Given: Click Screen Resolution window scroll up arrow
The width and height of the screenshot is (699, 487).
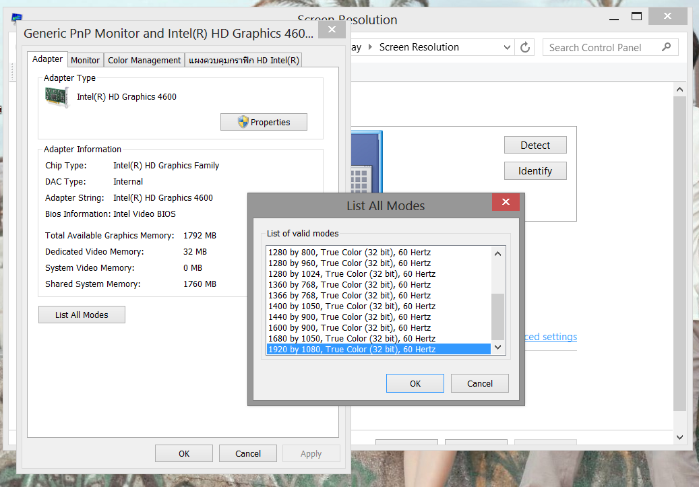Looking at the screenshot, I should [679, 90].
